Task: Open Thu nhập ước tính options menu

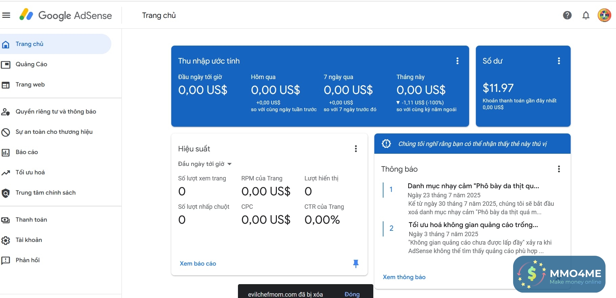Action: pos(457,61)
